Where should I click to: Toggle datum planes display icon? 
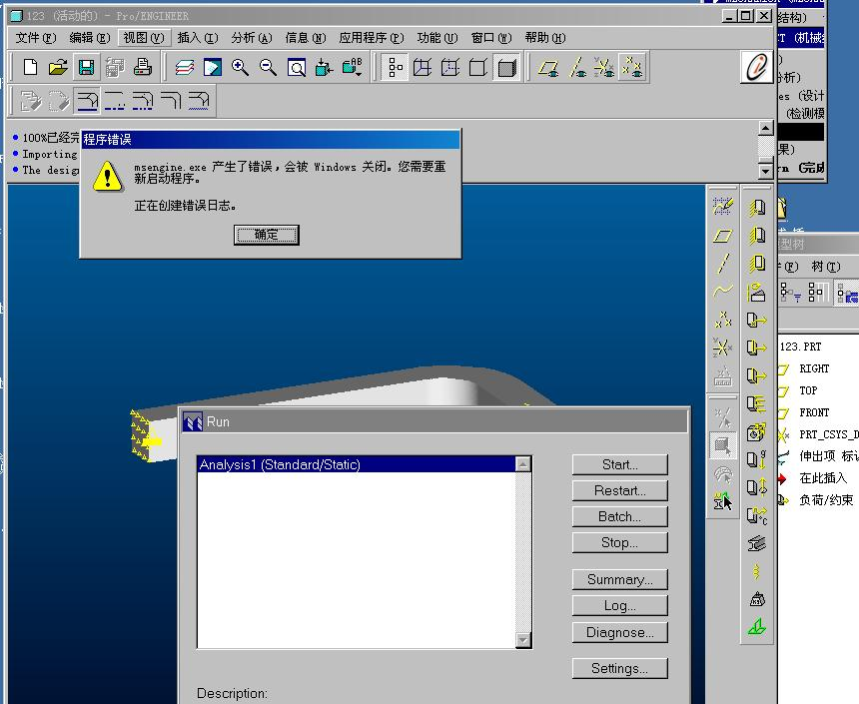[548, 67]
